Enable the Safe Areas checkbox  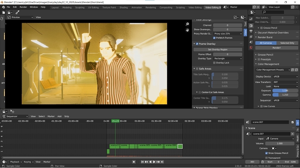[197, 69]
